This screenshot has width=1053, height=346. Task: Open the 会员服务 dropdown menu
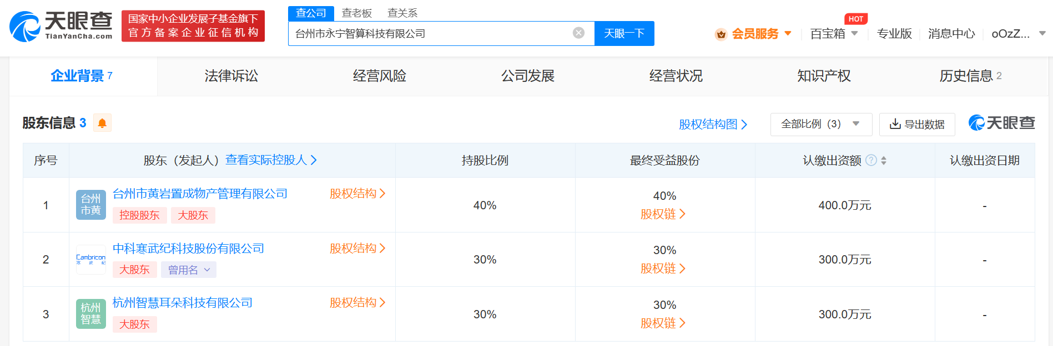pos(754,34)
